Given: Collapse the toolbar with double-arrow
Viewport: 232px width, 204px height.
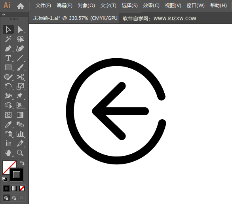Looking at the screenshot, I should pos(4,15).
